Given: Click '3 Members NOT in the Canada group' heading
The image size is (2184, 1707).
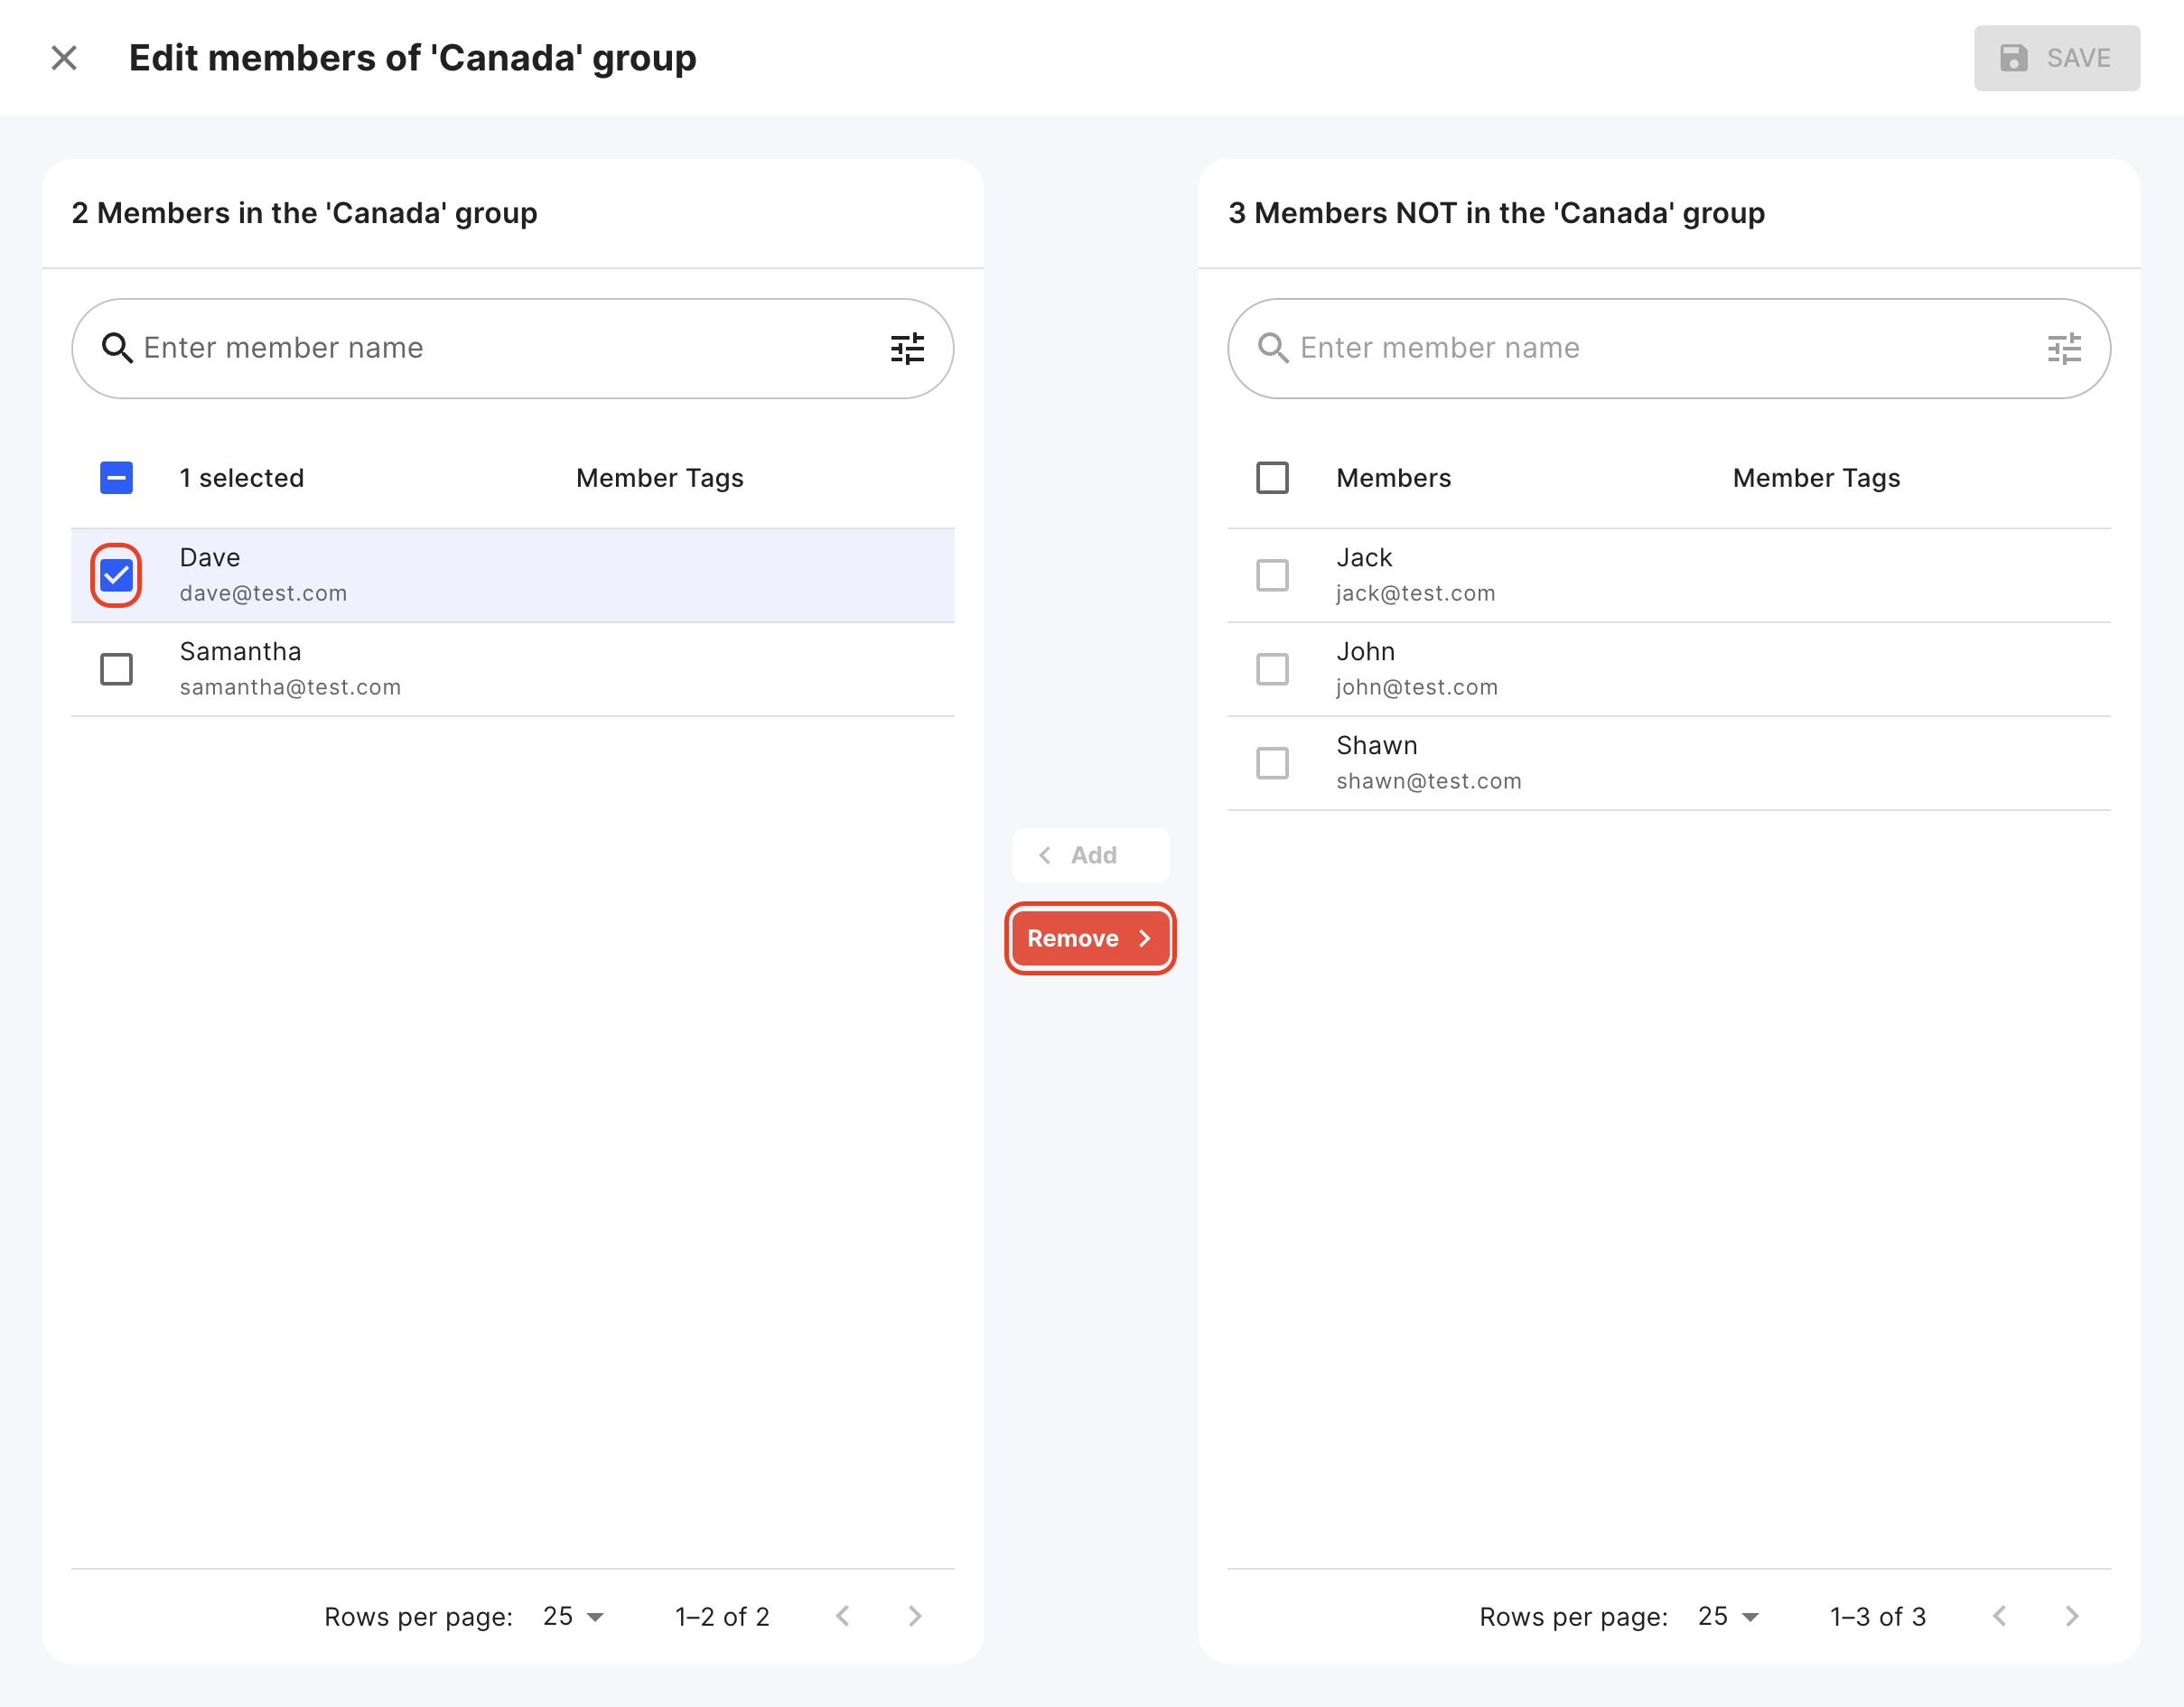Looking at the screenshot, I should click(x=1496, y=213).
